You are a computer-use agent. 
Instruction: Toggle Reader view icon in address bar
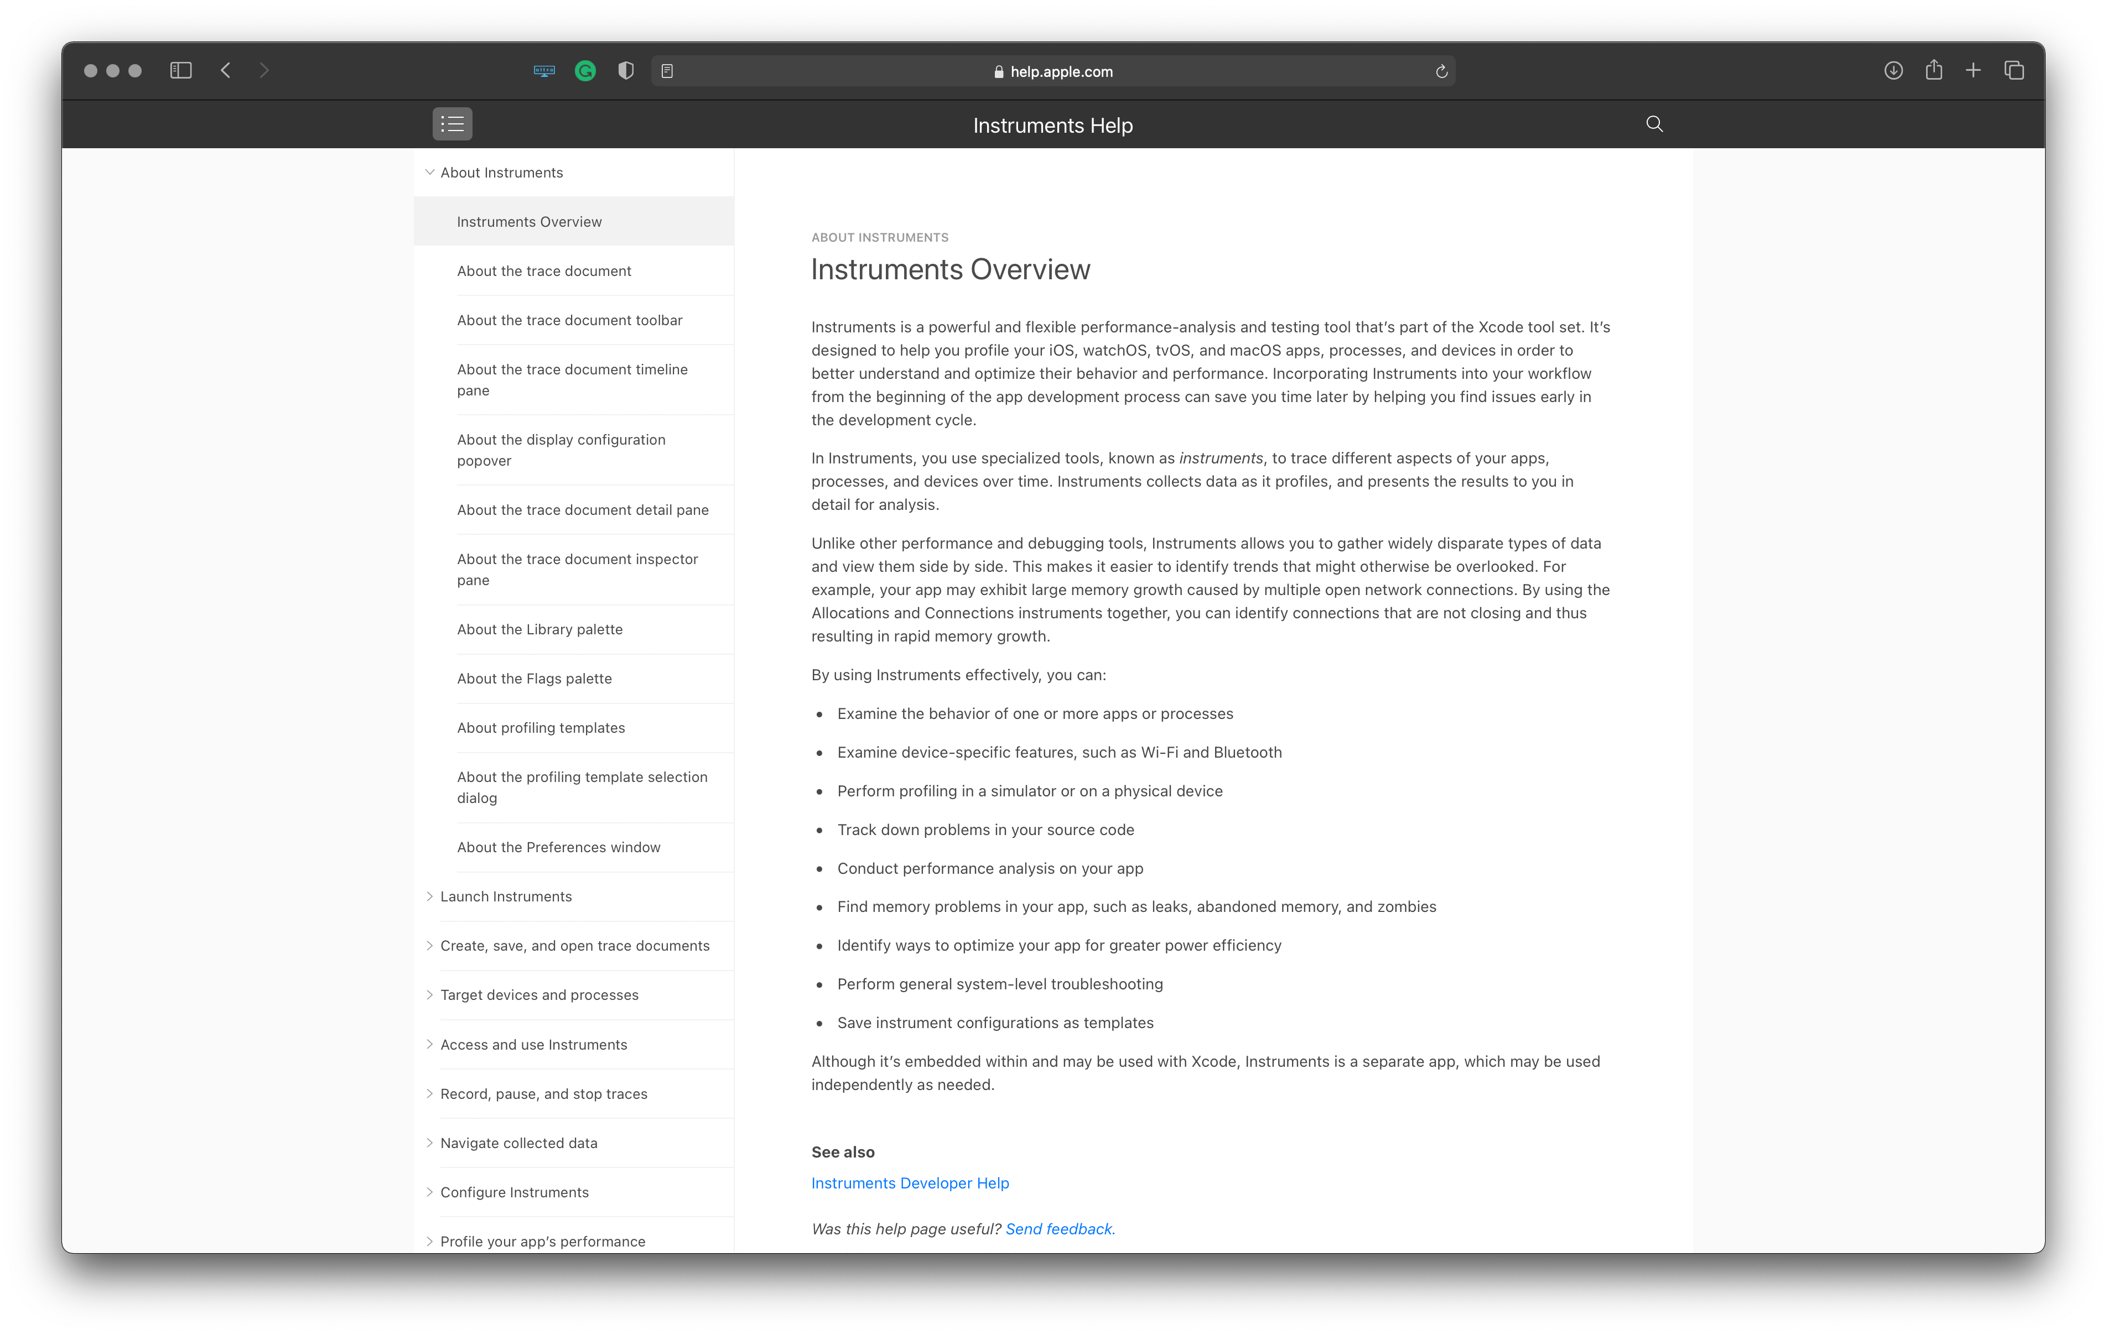click(x=668, y=71)
